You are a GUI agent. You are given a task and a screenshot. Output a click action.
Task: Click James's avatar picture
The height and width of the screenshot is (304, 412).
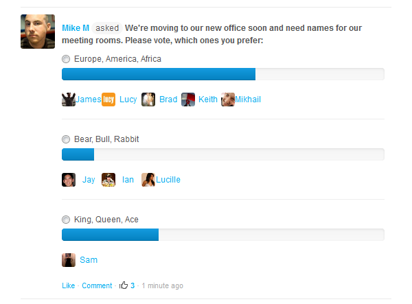69,100
